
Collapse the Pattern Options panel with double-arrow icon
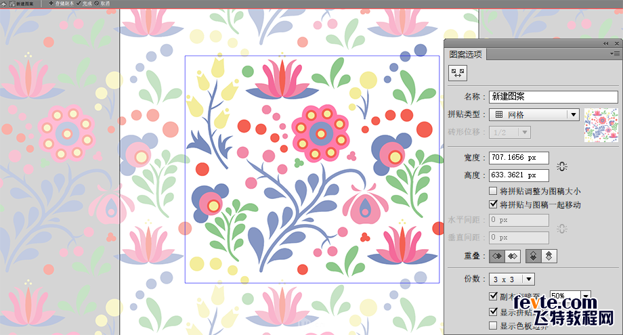click(605, 44)
